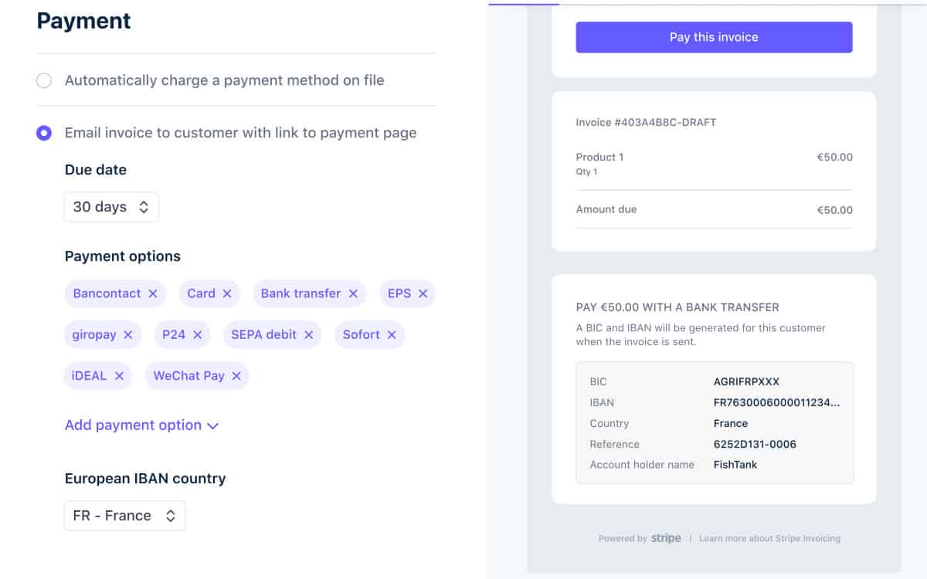This screenshot has height=579, width=927.
Task: Expand the Add payment option menu
Action: [x=142, y=425]
